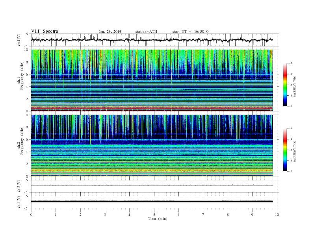312x241 pixels.
Task: Click the "8" kHz tick on ch.1 spectrogram axis
Action: [x=27, y=62]
